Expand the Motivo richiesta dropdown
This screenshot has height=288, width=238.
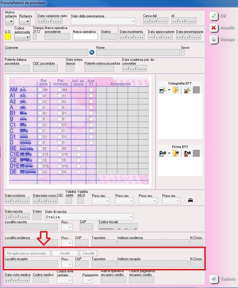pyautogui.click(x=9, y=21)
